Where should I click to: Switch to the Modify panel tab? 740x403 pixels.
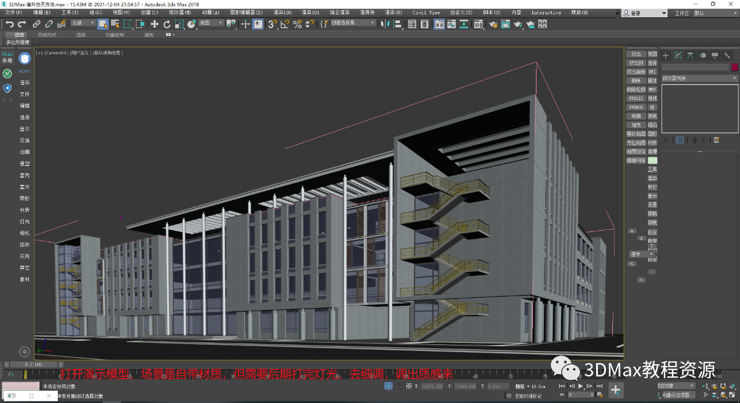click(x=678, y=56)
